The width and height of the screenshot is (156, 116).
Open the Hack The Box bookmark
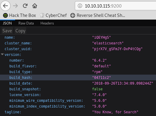(x=19, y=15)
